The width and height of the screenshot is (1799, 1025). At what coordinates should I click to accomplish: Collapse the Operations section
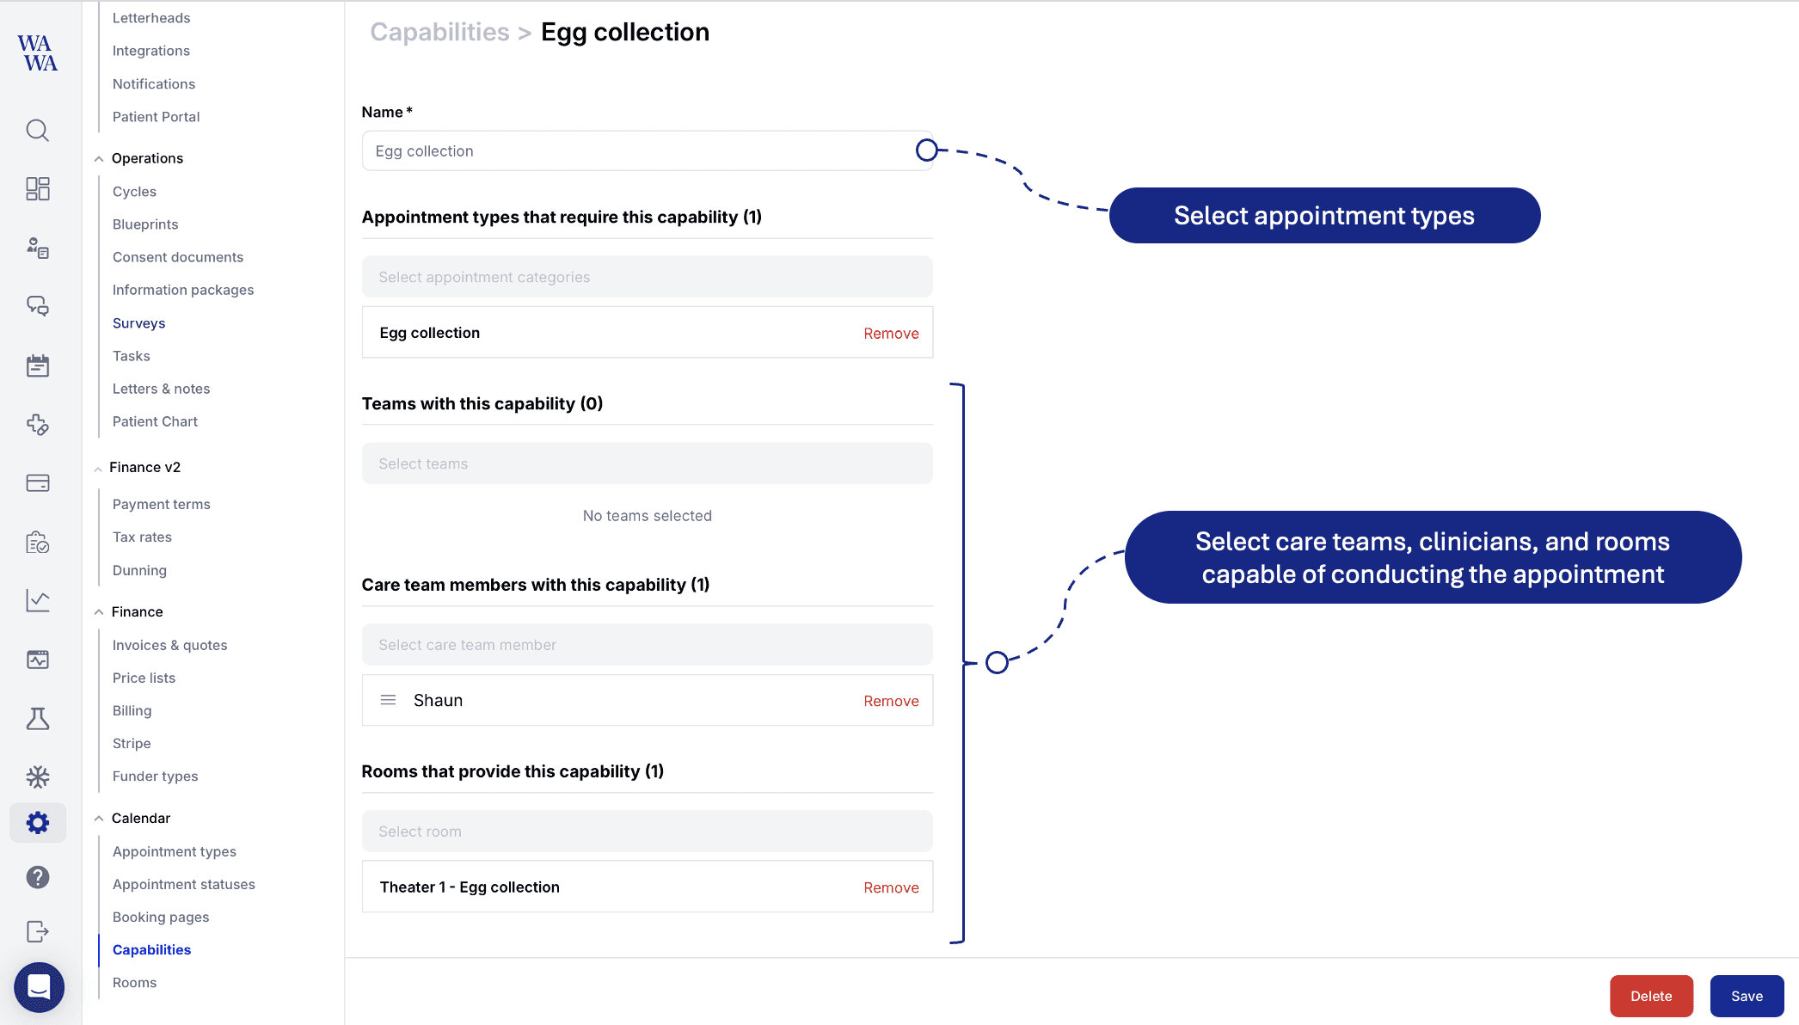[x=99, y=159]
